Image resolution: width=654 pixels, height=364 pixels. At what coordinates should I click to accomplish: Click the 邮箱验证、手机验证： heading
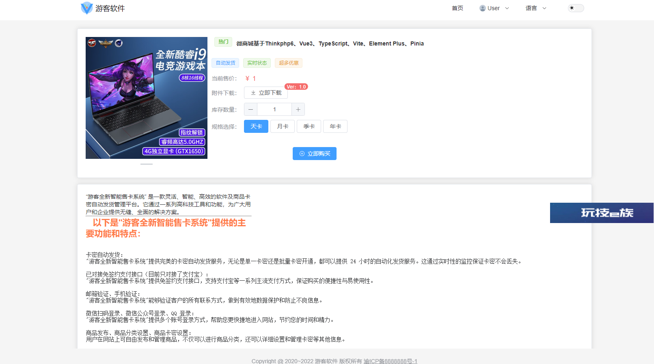click(113, 294)
